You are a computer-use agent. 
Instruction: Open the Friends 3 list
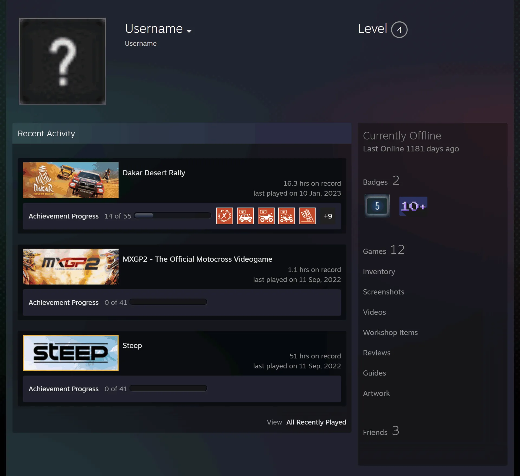coord(381,431)
